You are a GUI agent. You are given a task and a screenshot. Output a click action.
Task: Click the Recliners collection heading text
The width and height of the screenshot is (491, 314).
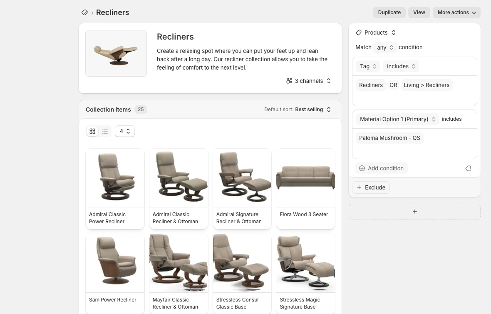175,37
